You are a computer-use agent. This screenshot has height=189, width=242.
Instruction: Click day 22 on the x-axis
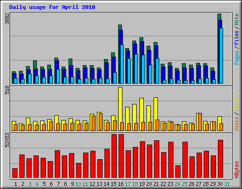coord(163,184)
